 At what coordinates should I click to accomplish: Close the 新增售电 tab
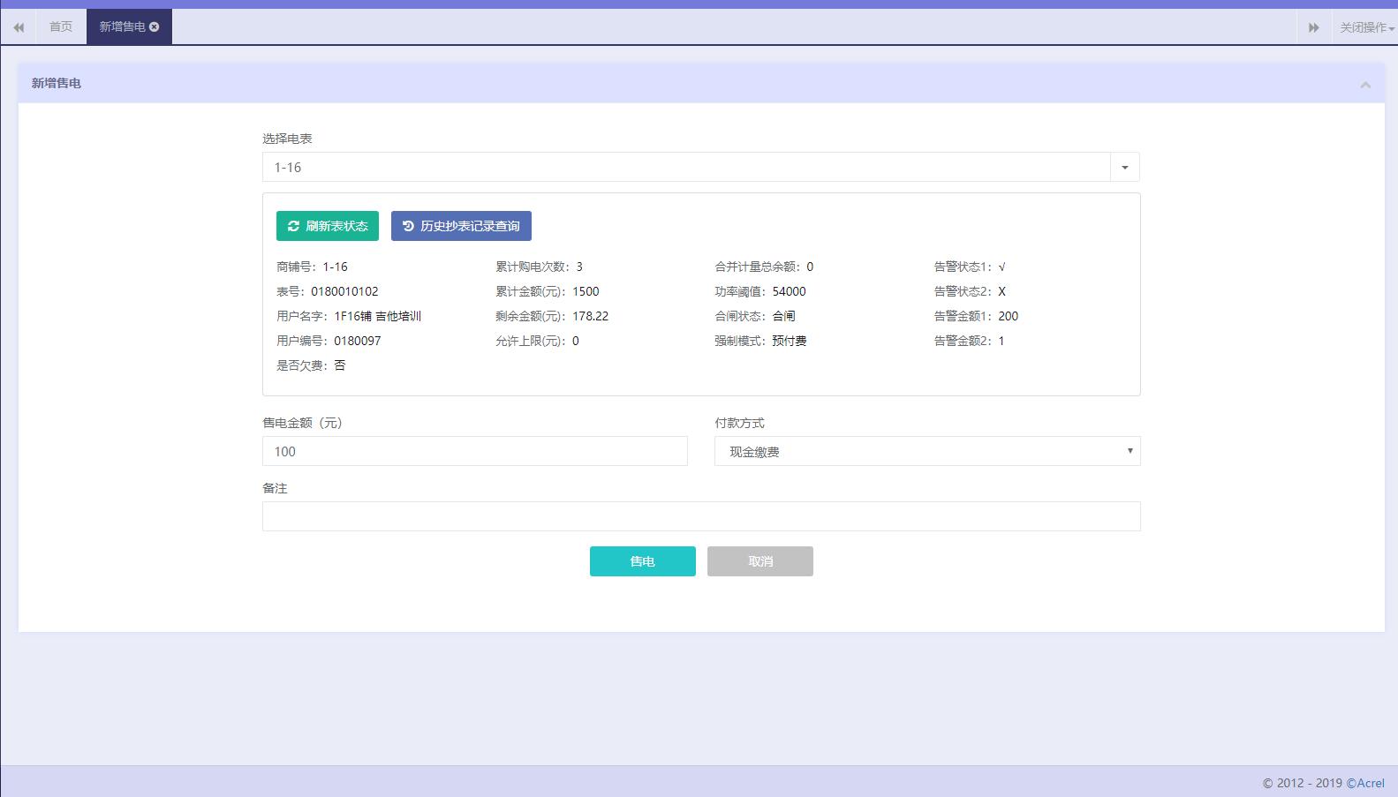155,26
